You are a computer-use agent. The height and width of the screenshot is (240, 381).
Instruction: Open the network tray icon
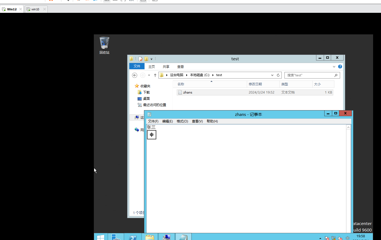tap(334, 238)
